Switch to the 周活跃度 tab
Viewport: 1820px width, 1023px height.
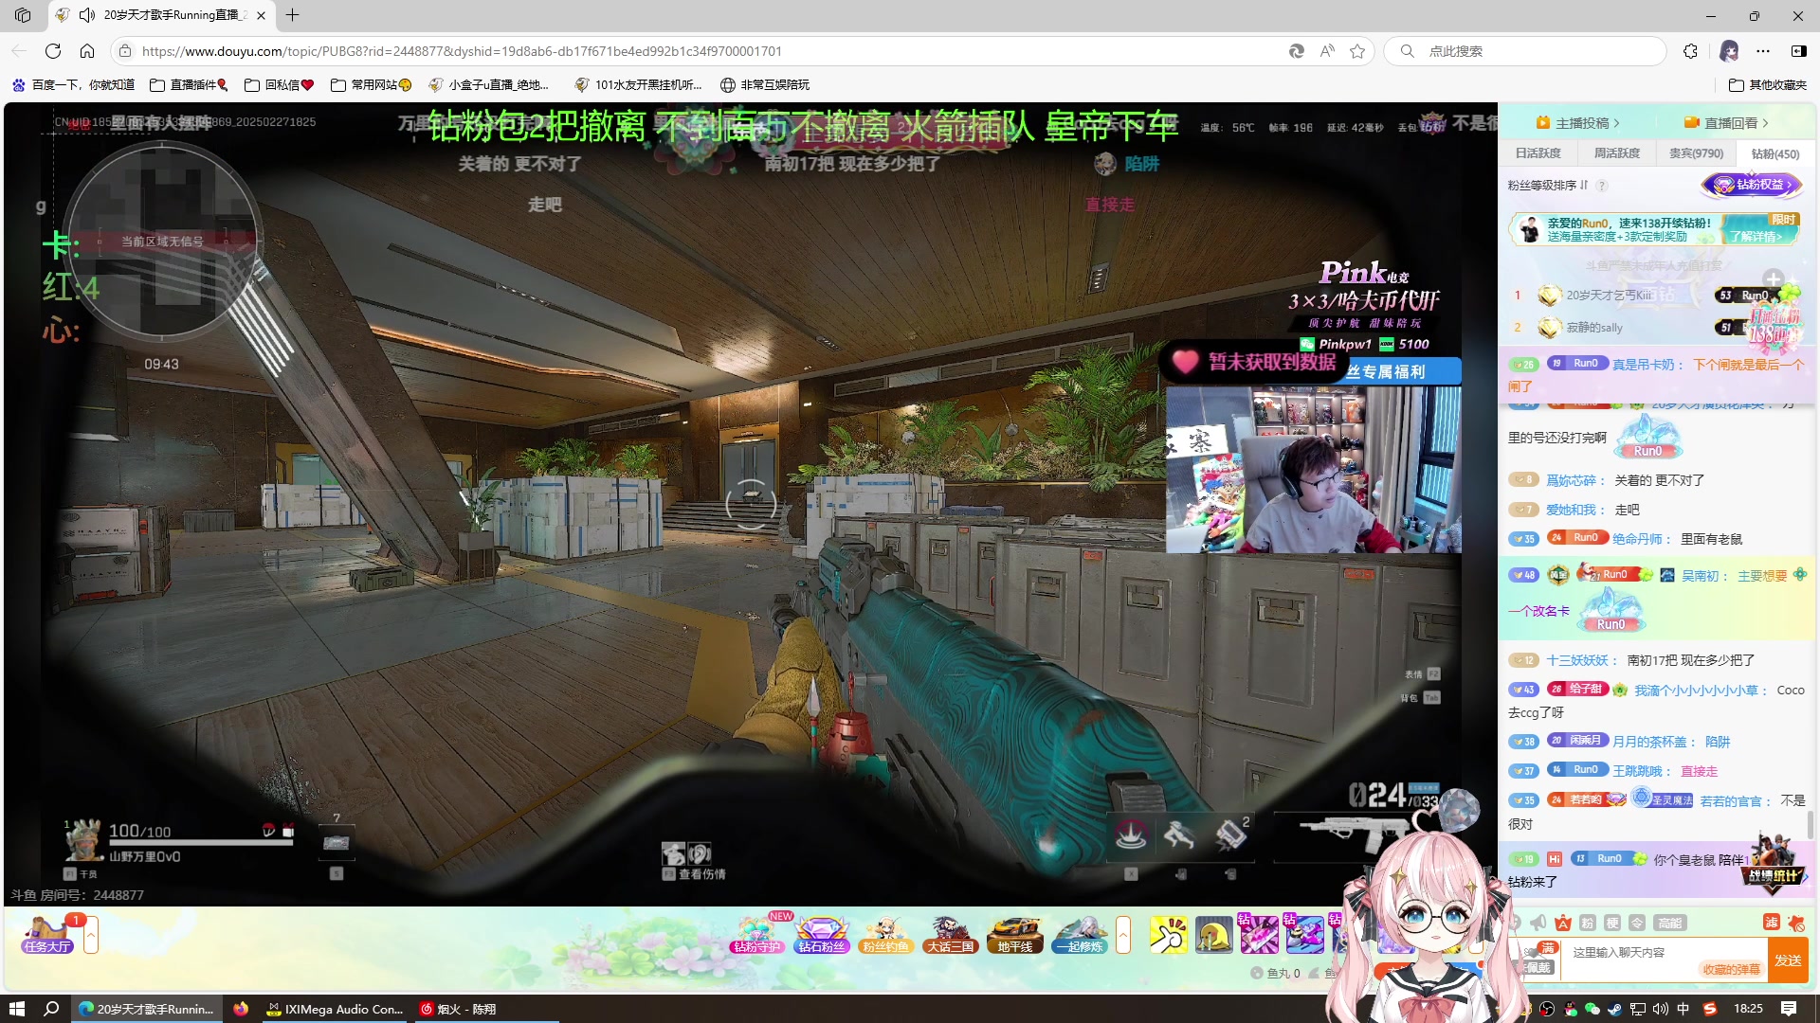pyautogui.click(x=1617, y=153)
